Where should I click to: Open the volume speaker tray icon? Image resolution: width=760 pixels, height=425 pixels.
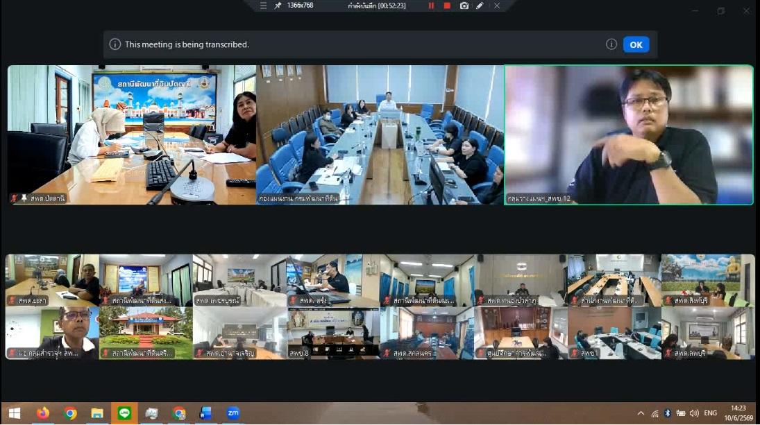point(694,413)
